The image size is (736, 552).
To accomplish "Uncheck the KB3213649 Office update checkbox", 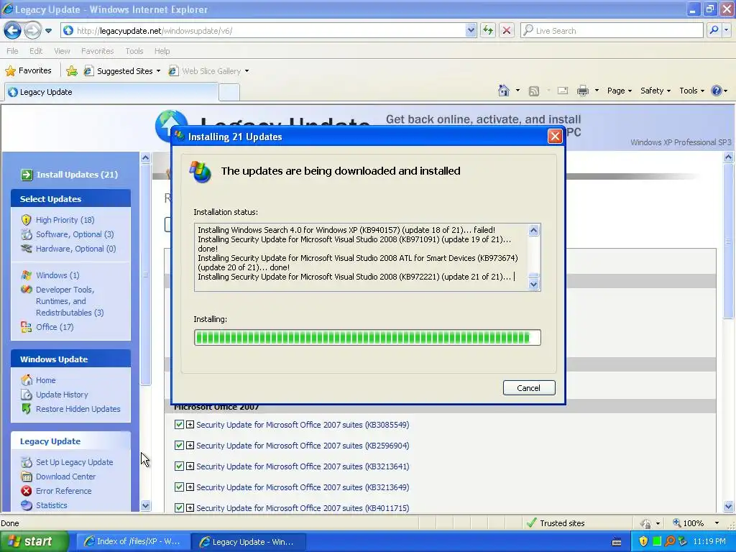I will 179,487.
